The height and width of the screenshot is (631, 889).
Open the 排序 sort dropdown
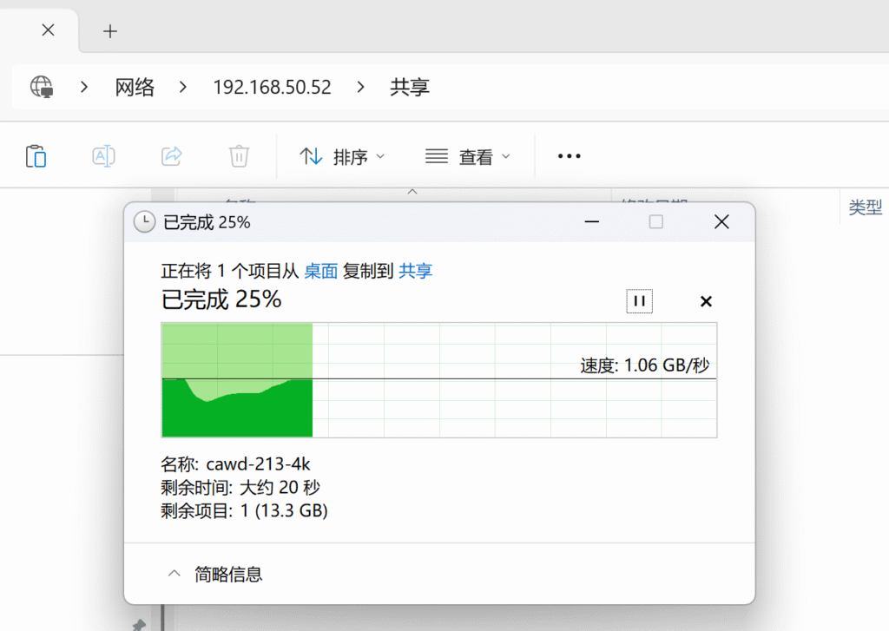[342, 157]
